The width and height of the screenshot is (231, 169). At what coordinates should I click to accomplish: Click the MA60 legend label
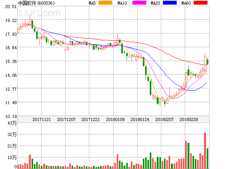point(186,3)
